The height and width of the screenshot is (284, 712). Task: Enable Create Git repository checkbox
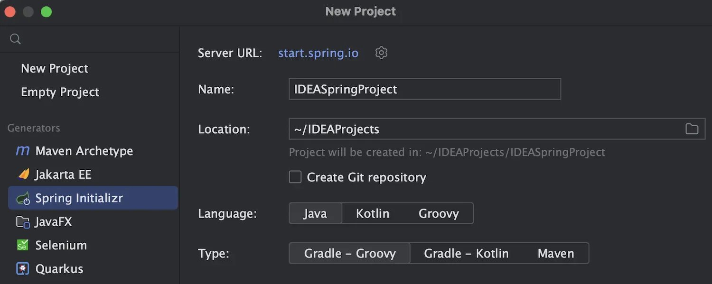click(x=295, y=177)
